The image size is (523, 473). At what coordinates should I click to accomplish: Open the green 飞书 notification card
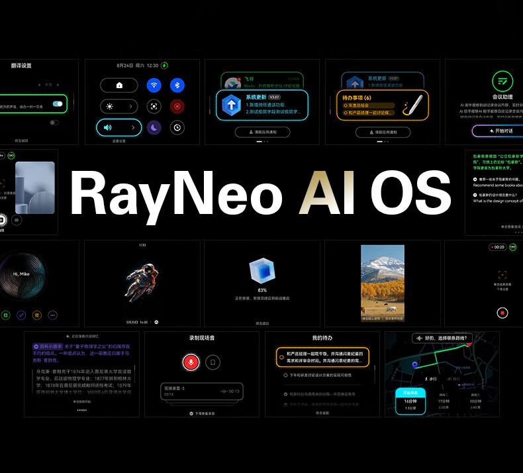pyautogui.click(x=262, y=80)
